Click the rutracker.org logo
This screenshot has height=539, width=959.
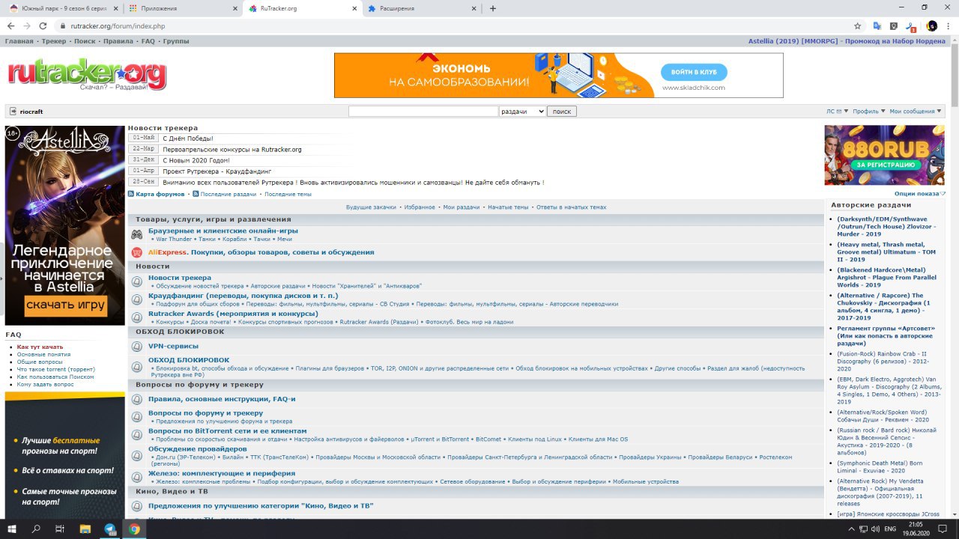point(87,74)
